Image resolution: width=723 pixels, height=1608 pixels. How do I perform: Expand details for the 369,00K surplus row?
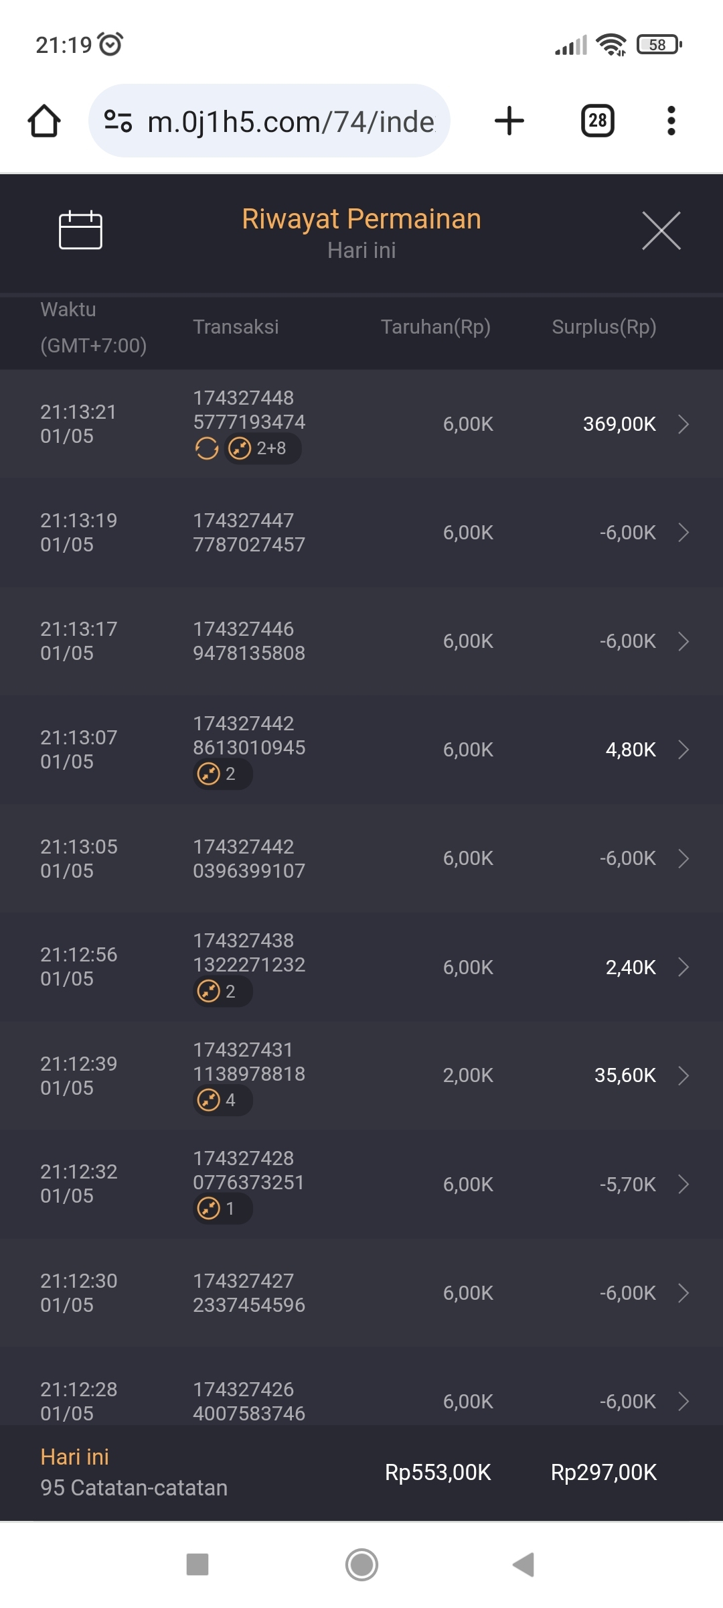tap(683, 424)
